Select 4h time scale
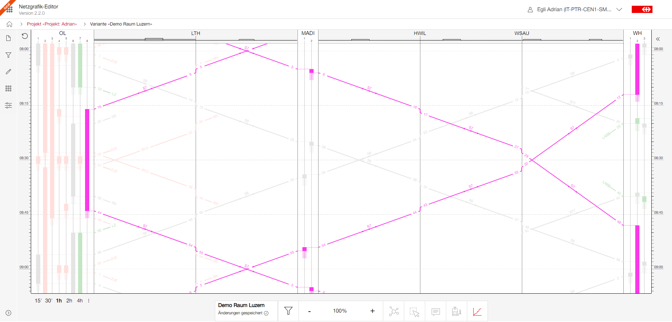672x322 pixels. tap(80, 301)
